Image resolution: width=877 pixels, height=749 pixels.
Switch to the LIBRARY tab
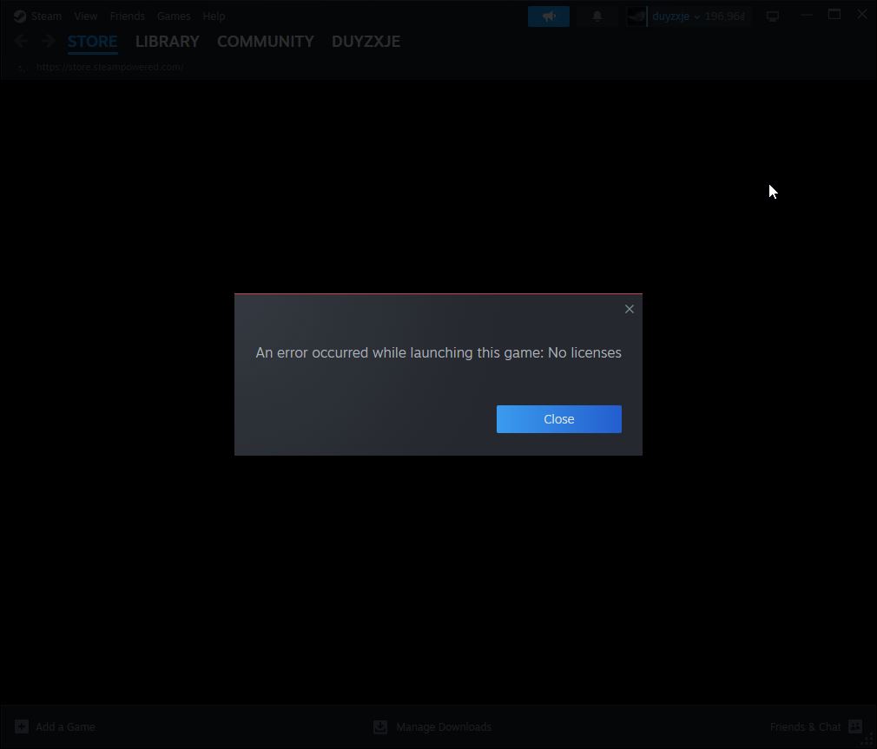167,42
